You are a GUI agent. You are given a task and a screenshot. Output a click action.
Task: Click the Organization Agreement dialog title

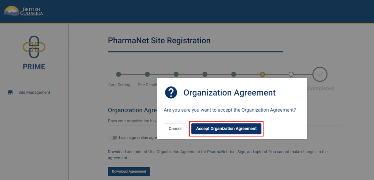(229, 93)
